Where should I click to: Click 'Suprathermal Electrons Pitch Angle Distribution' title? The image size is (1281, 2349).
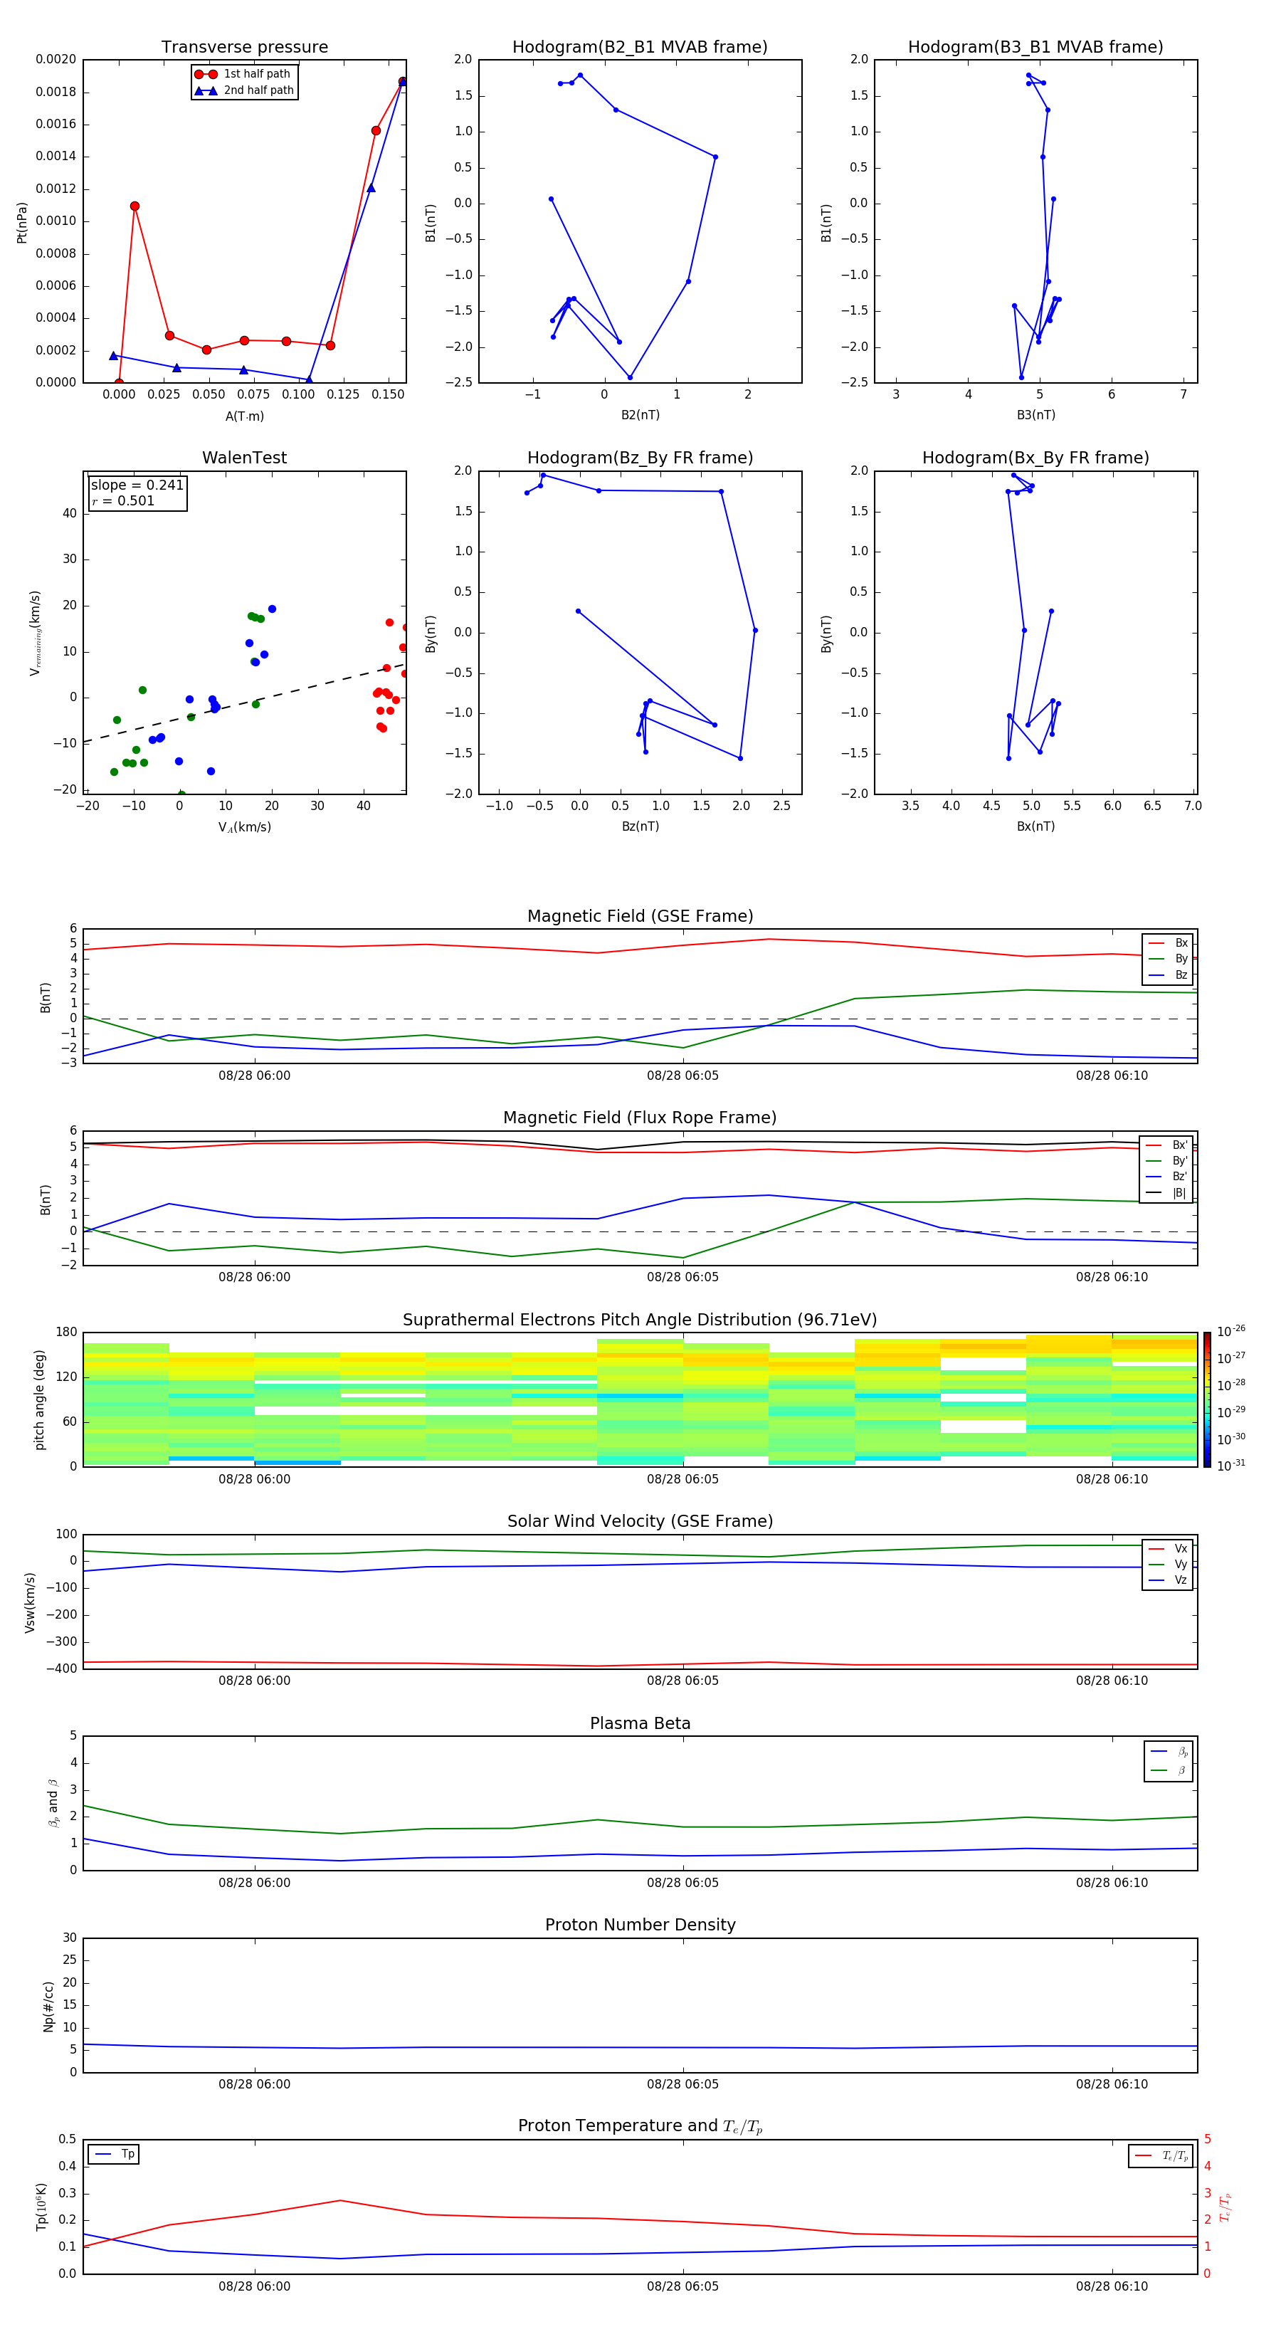point(640,1320)
